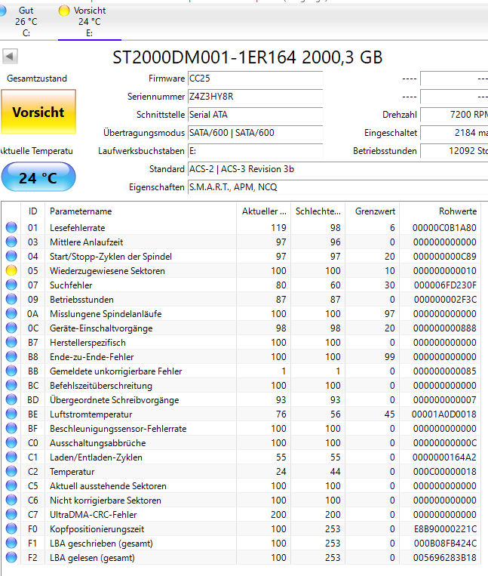Click the blue status icon for Mittlere Anlaufzeit
Viewport: 488px width, 576px height.
point(11,242)
